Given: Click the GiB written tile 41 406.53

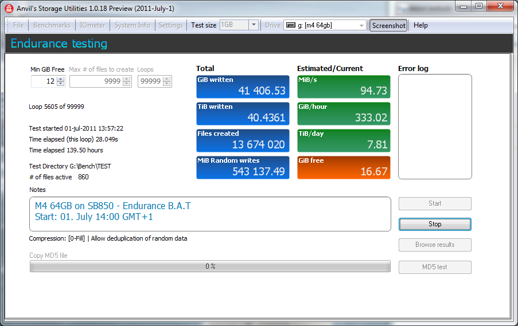Looking at the screenshot, I should [x=243, y=87].
